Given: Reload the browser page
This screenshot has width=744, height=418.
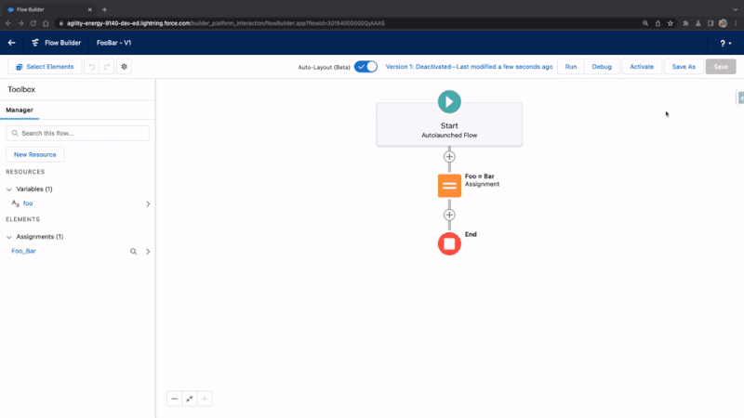Looking at the screenshot, I should [33, 23].
